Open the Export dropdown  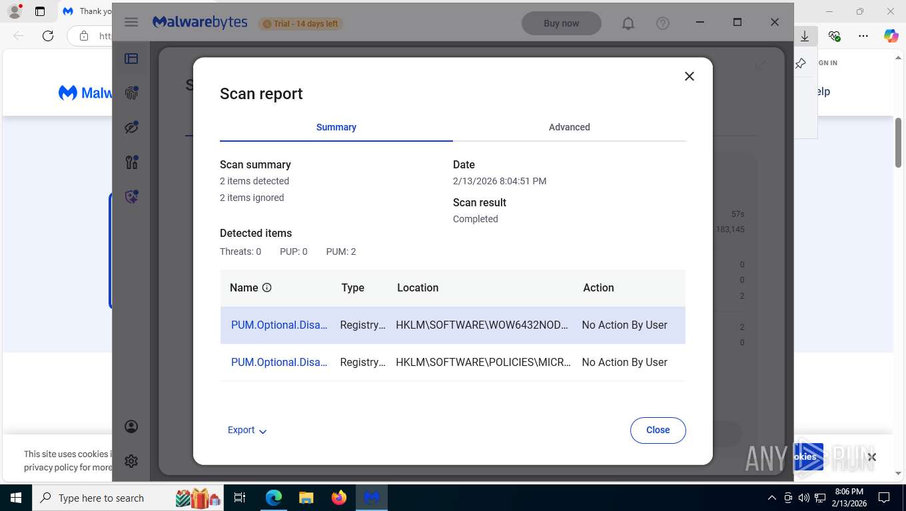coord(247,430)
